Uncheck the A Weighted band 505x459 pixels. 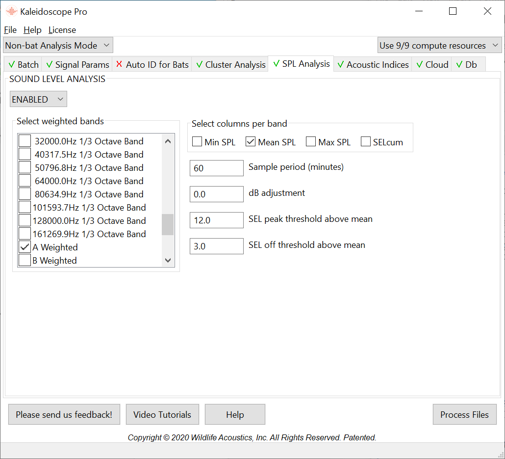click(x=25, y=247)
